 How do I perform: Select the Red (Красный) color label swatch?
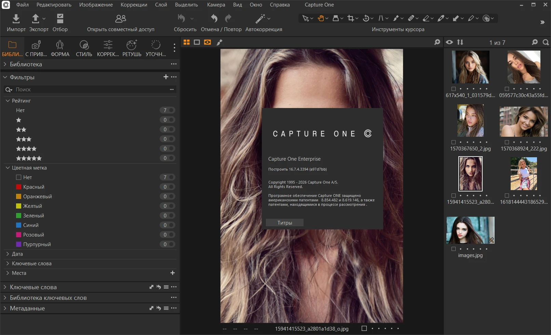coord(19,187)
